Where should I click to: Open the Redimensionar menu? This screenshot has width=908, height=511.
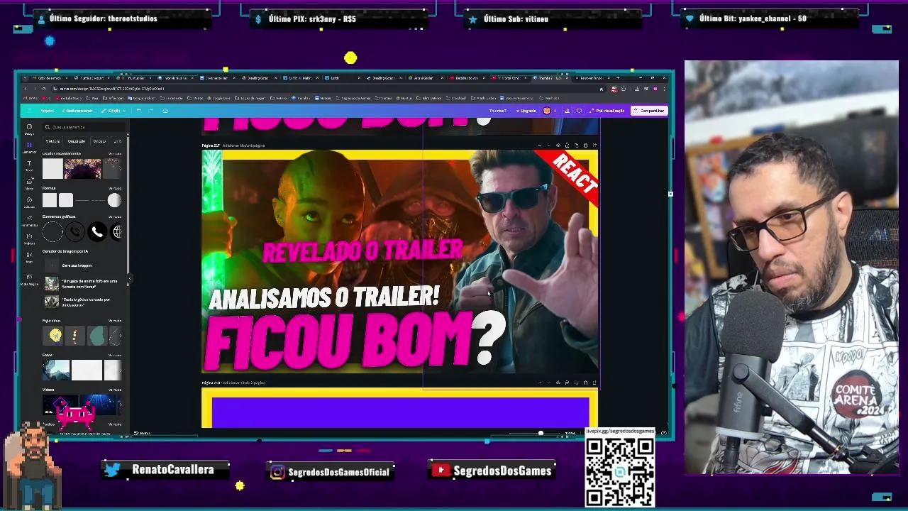77,111
